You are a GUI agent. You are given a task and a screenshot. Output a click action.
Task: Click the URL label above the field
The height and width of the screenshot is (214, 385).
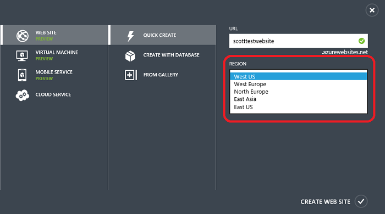(x=233, y=29)
